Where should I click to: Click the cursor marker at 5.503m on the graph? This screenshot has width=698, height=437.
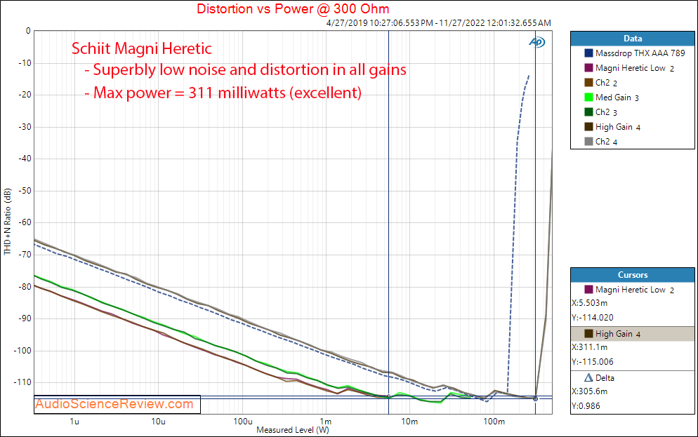388,396
